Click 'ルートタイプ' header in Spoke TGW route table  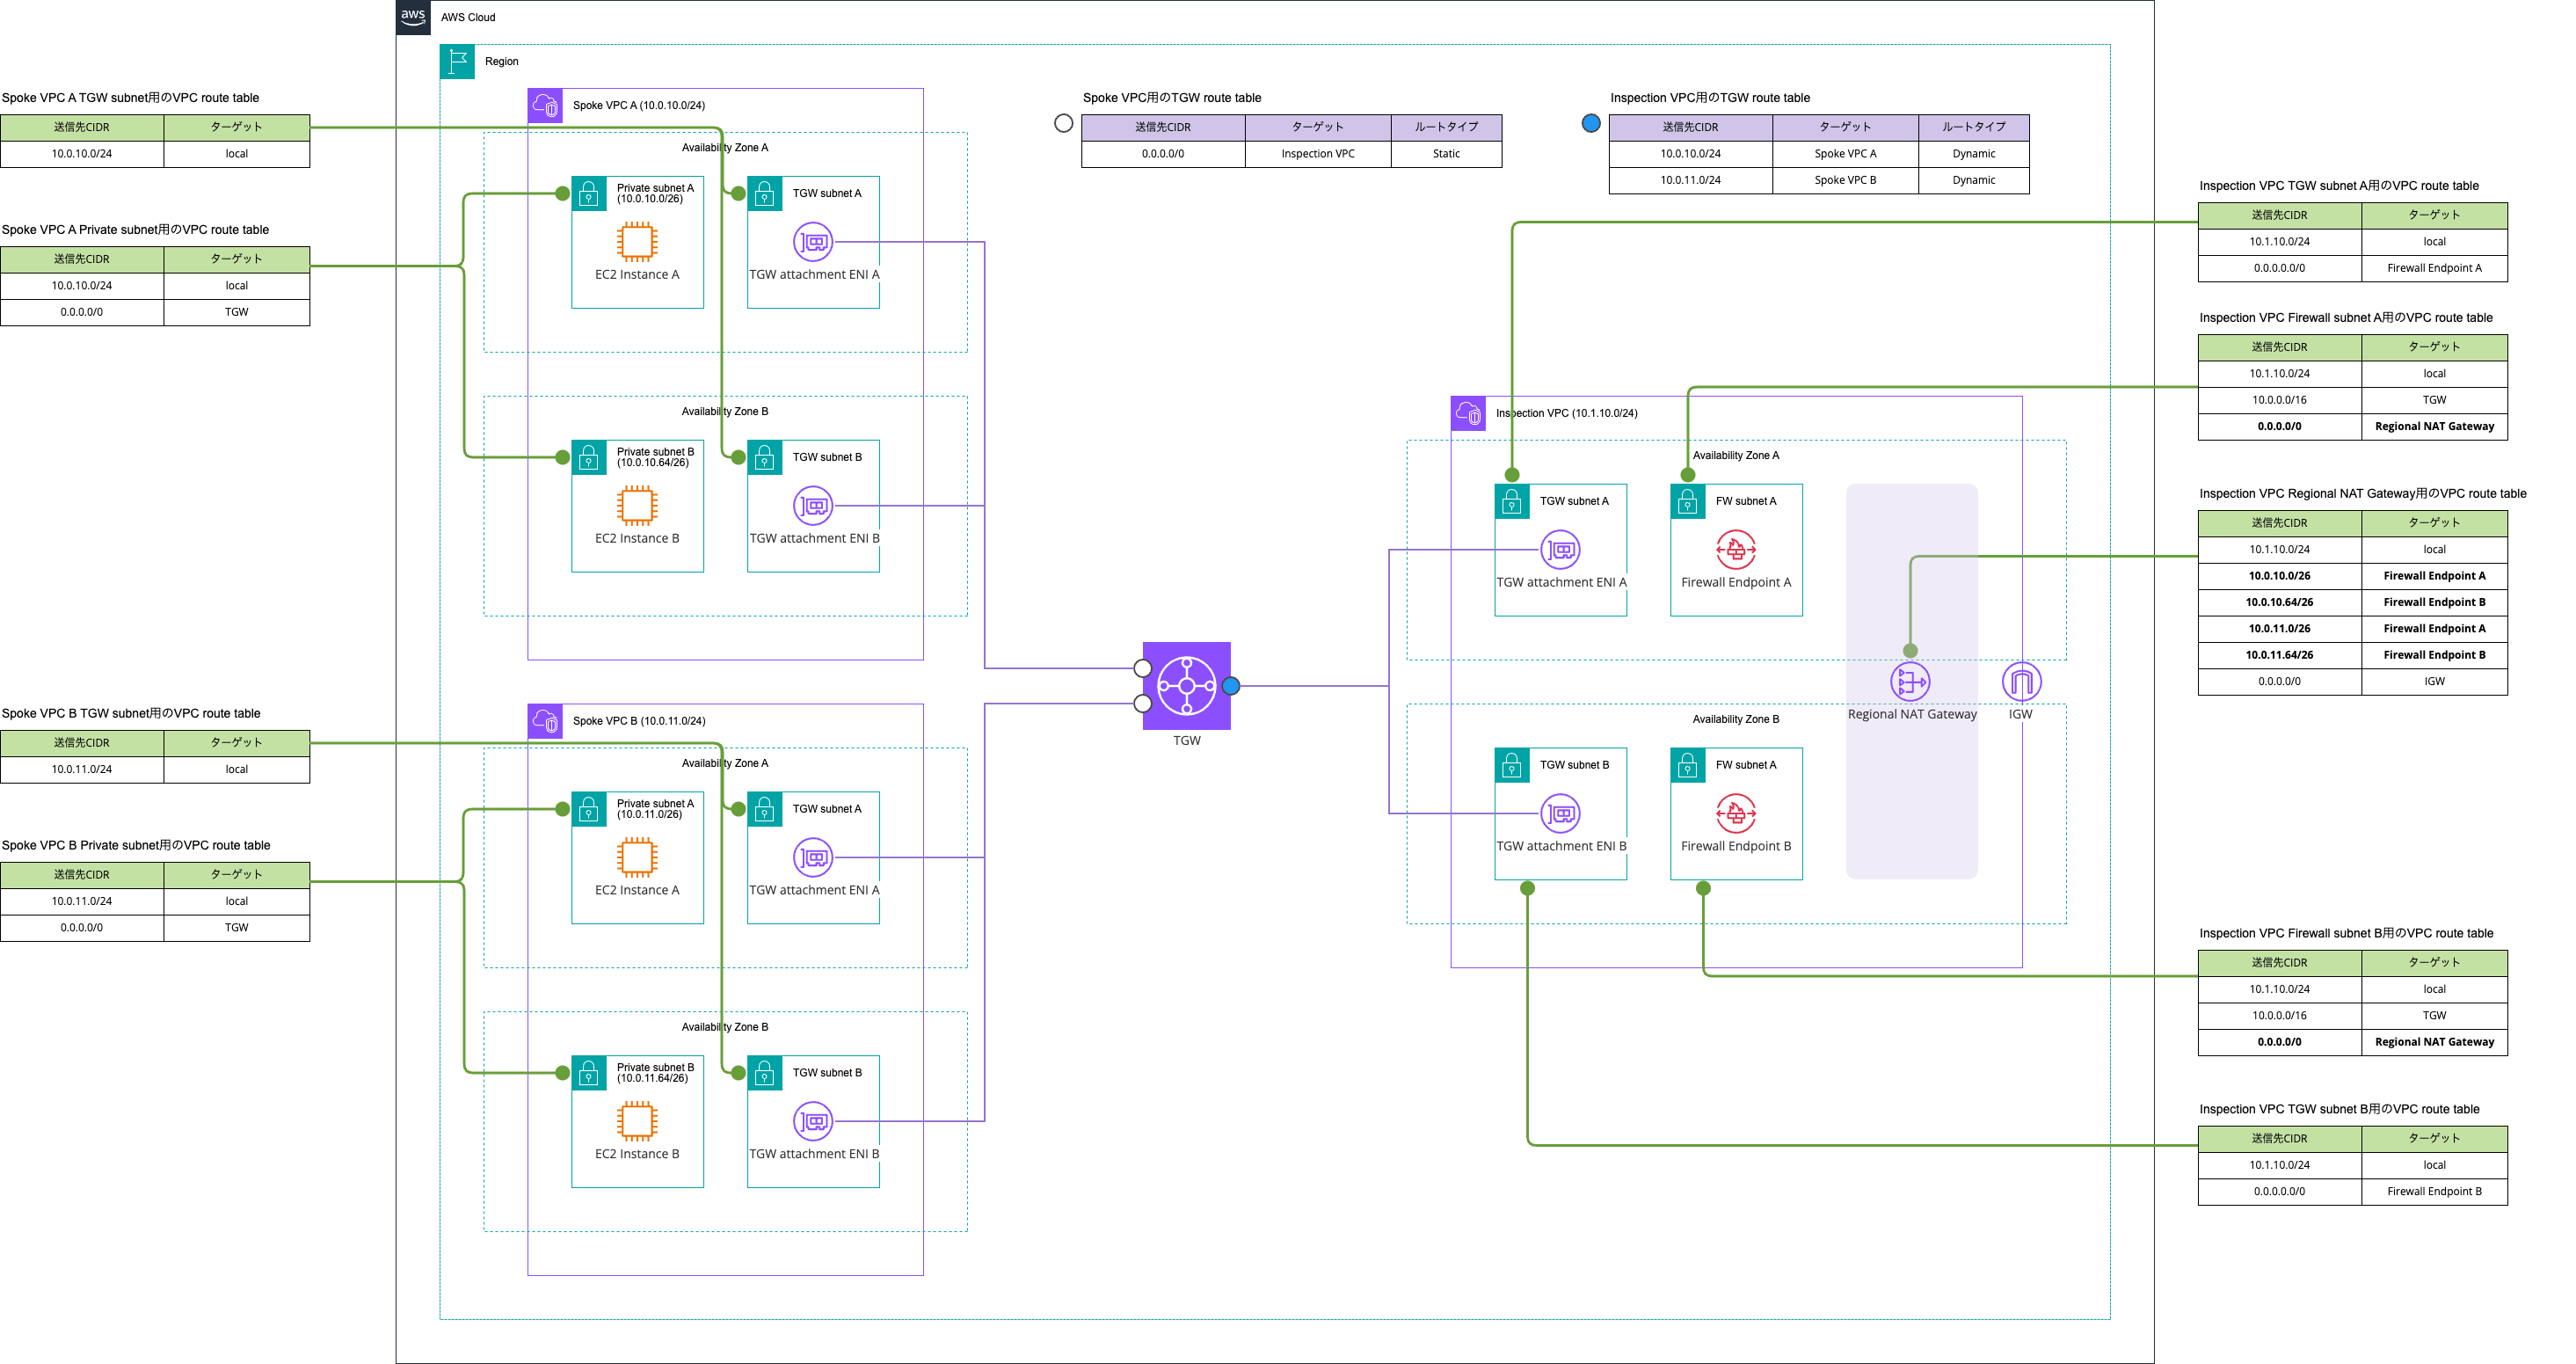point(1446,127)
